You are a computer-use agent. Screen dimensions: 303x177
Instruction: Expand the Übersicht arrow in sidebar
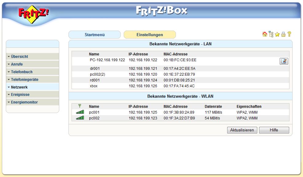(x=9, y=57)
